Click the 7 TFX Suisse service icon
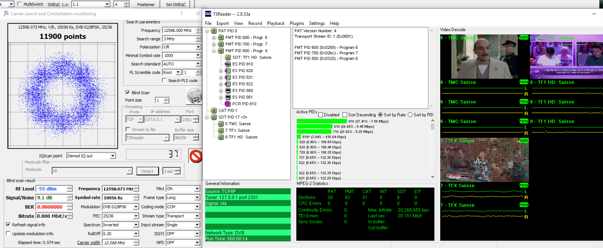 tap(221, 130)
